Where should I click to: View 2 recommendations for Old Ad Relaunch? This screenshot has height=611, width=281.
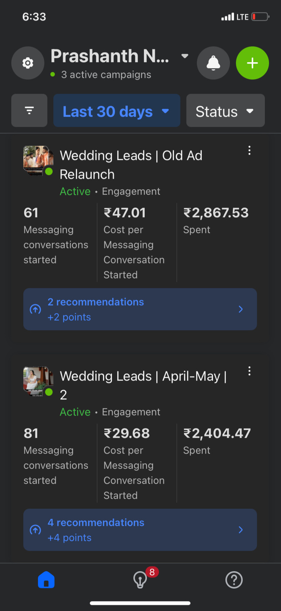pyautogui.click(x=140, y=309)
